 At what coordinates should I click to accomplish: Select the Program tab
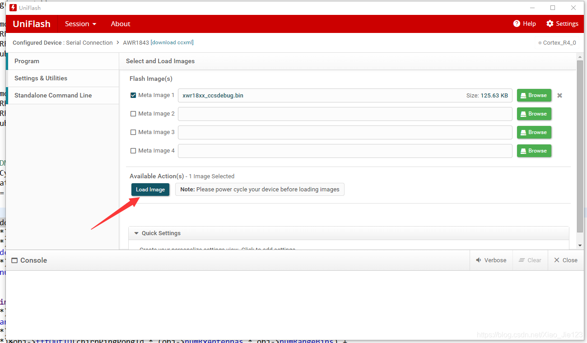click(x=62, y=61)
